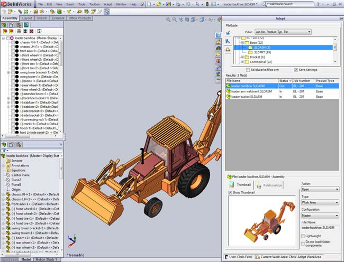
Task: Click the filter funnel icon in lower feature tree
Action: pyautogui.click(x=4, y=151)
